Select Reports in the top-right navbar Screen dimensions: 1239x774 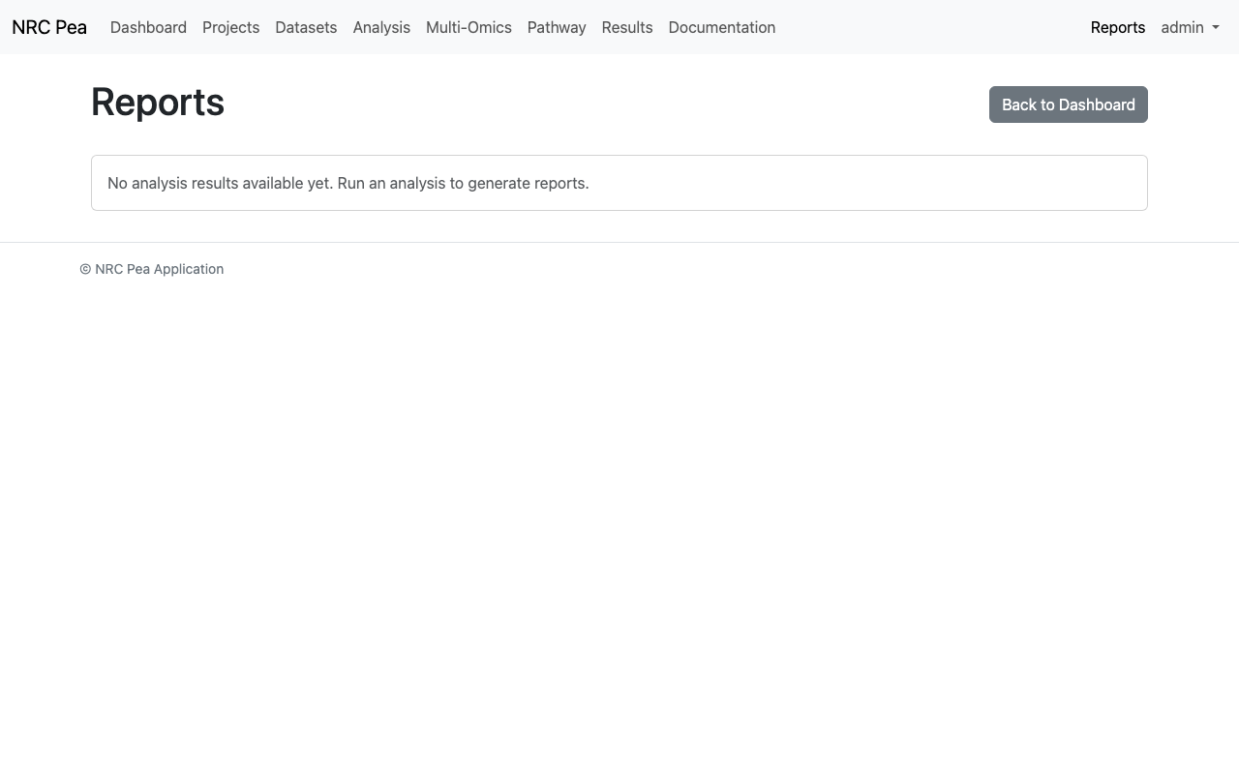[1118, 27]
